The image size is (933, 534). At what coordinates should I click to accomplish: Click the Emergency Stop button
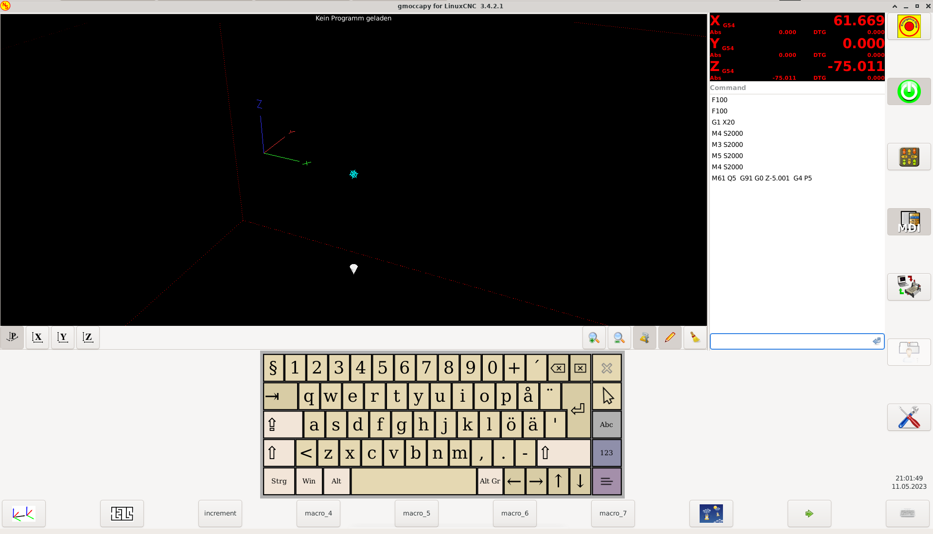(x=909, y=26)
